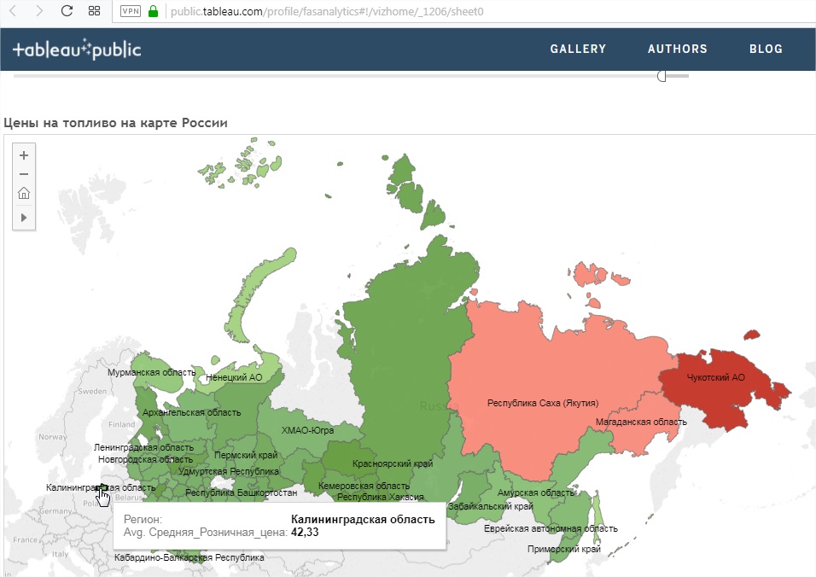Toggle the VPN badge in the address bar

click(x=130, y=11)
